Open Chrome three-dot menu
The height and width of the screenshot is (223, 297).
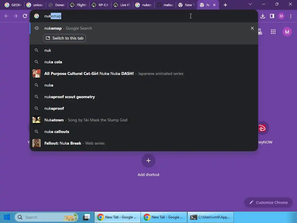(x=291, y=16)
